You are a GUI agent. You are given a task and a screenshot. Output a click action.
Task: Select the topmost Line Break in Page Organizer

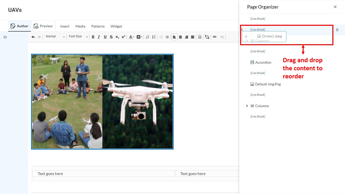coord(258,19)
